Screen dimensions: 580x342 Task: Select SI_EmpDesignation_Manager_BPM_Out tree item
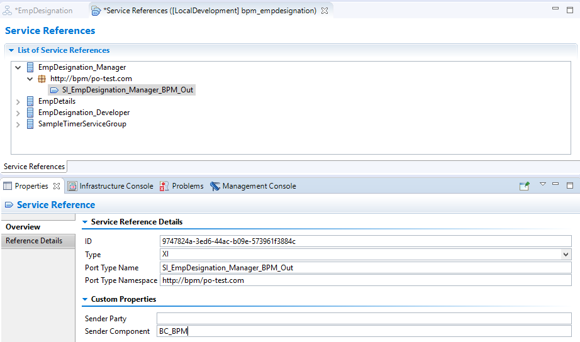(x=127, y=90)
